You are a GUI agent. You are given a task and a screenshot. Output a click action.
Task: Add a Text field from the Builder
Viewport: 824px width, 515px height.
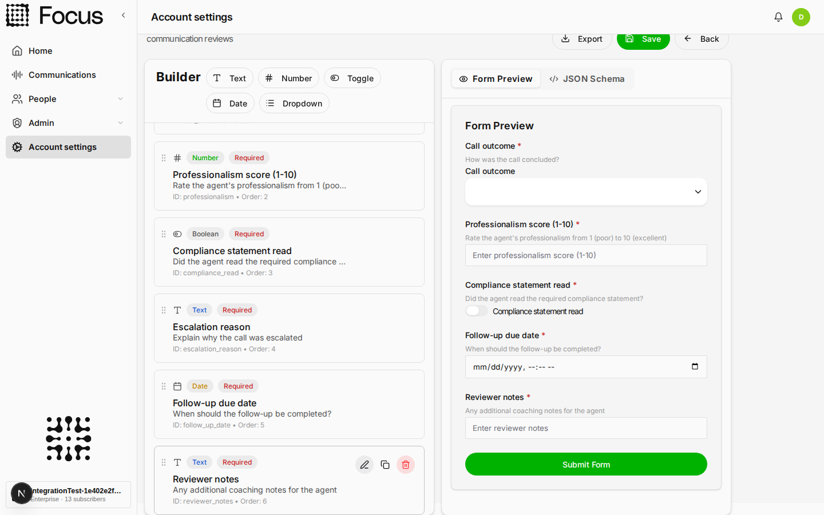pos(229,78)
